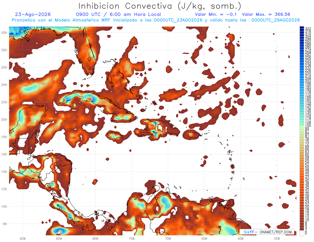Click the color bar value '40'
314x242 pixels.
pyautogui.click(x=307, y=181)
